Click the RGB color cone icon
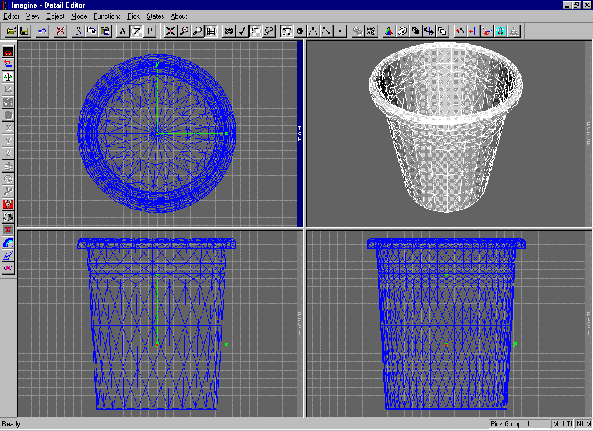This screenshot has height=431, width=593. point(389,31)
